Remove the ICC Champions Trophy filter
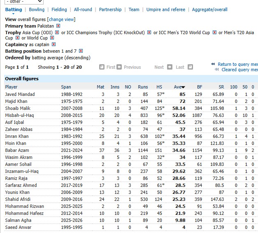The image size is (258, 233). (x=149, y=33)
